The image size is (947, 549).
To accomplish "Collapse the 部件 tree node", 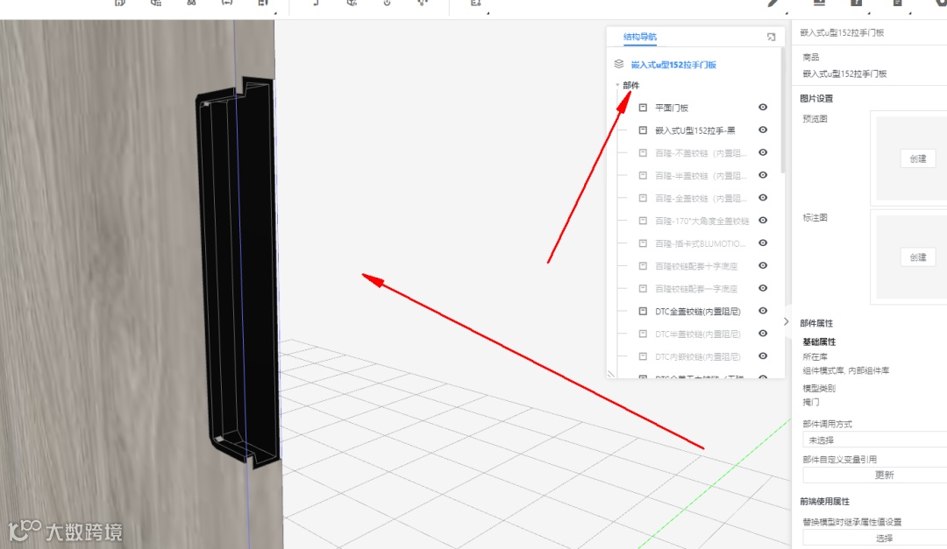I will click(x=617, y=85).
